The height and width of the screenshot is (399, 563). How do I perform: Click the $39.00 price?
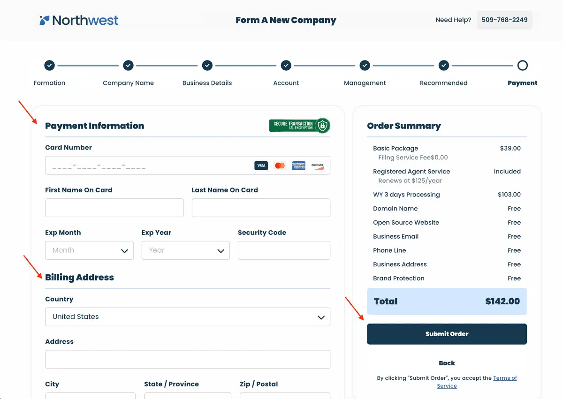click(510, 148)
